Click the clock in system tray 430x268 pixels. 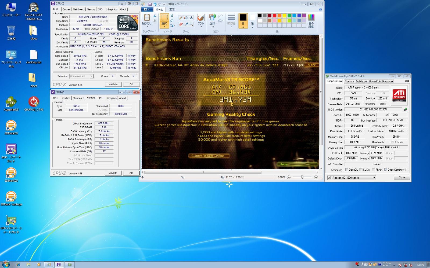coord(420,265)
